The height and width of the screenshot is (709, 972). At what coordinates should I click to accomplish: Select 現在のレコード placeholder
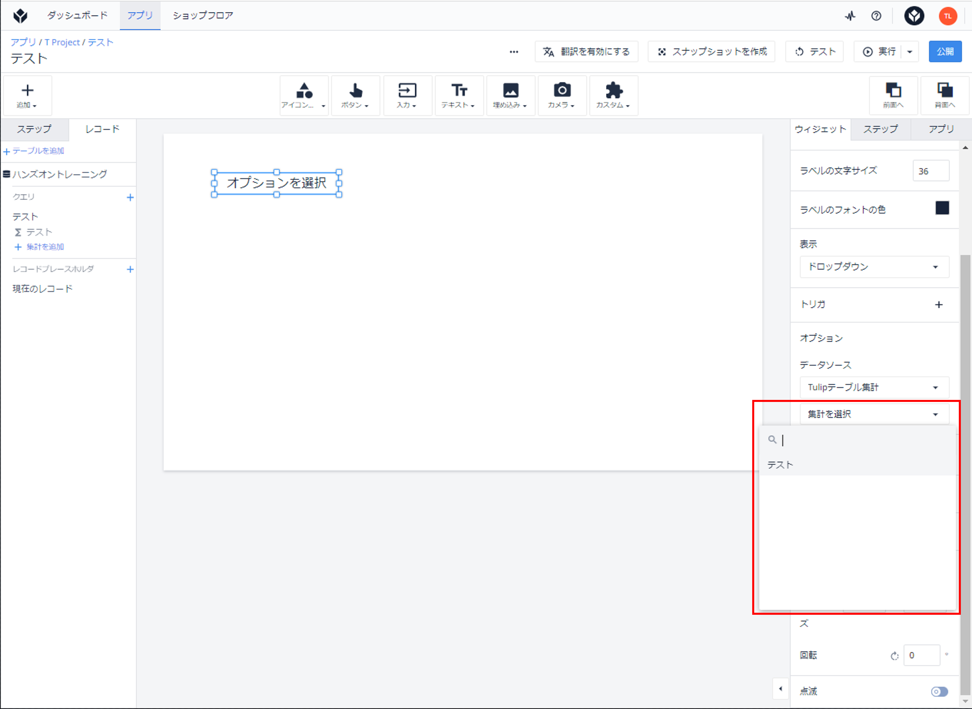coord(42,289)
